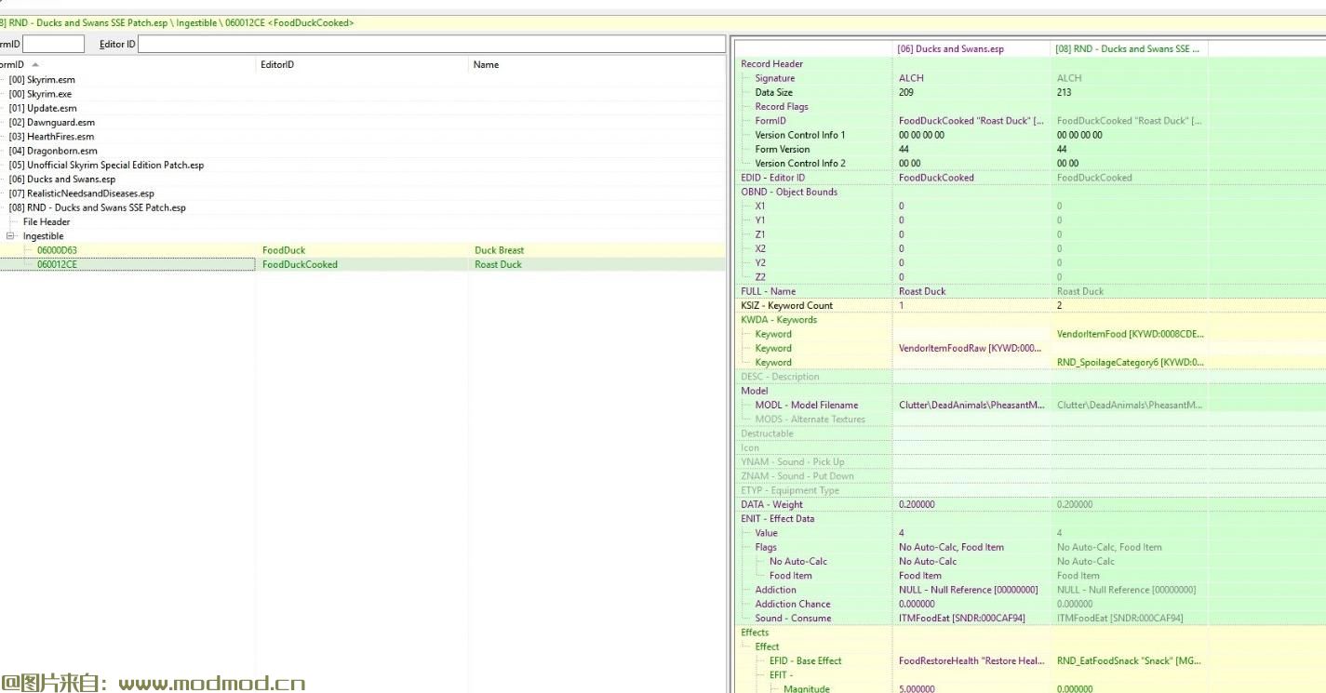Click the VendorItemFoodRaw keyword value
Image resolution: width=1326 pixels, height=693 pixels.
[971, 348]
